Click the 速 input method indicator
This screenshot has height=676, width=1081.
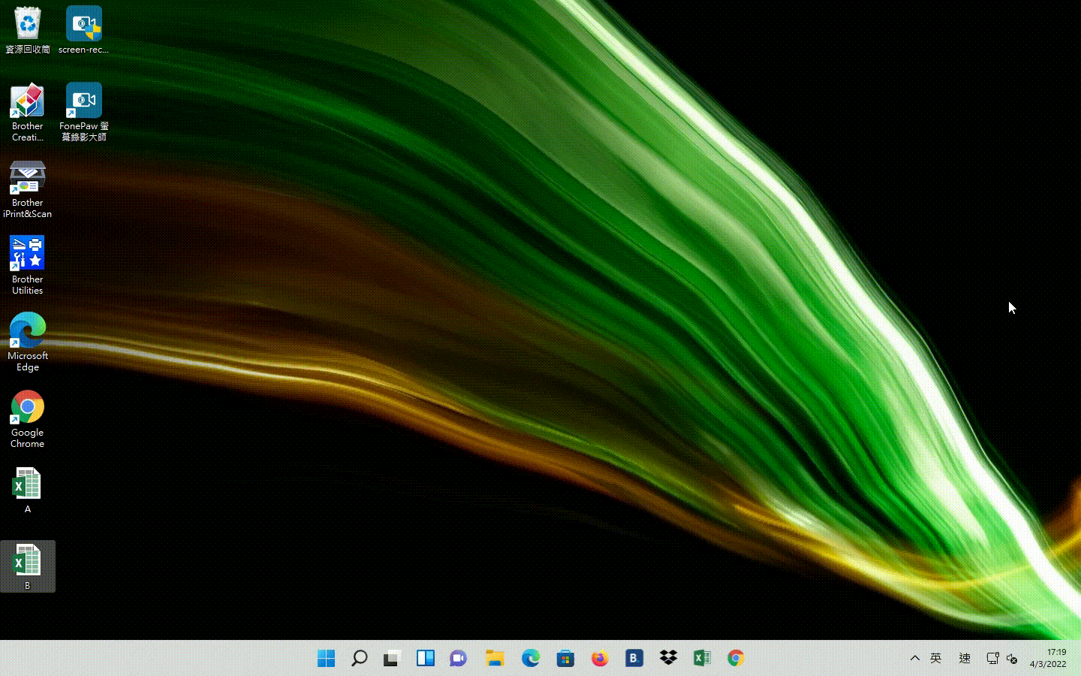(965, 658)
